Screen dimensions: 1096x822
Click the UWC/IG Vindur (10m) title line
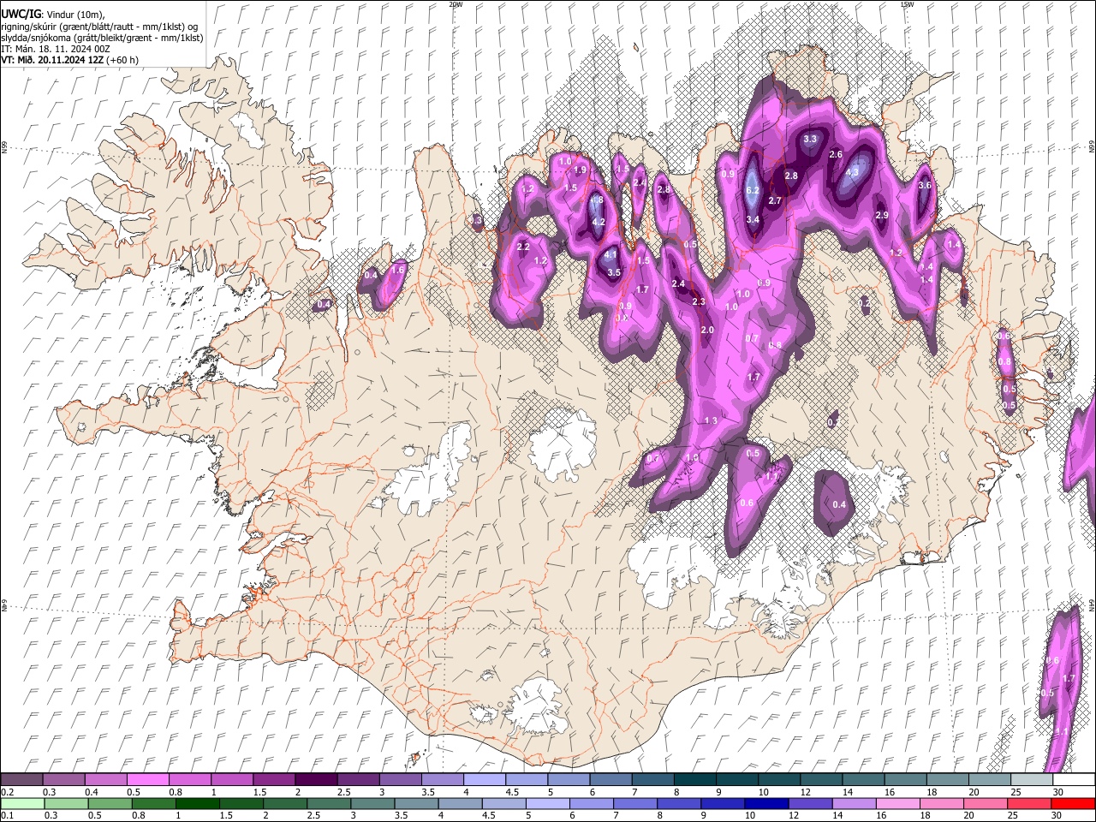coord(53,15)
